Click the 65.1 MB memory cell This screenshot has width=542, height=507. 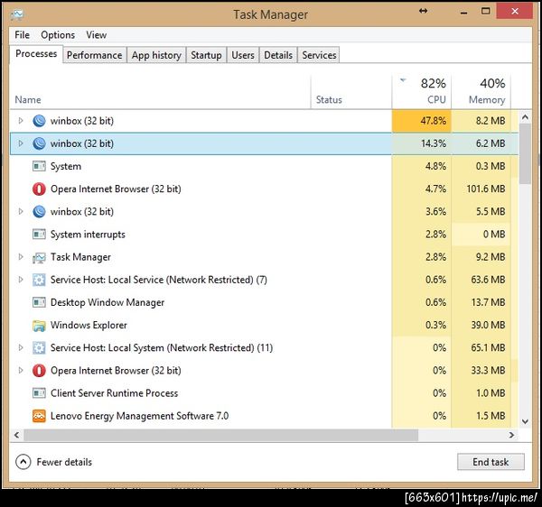click(x=481, y=348)
